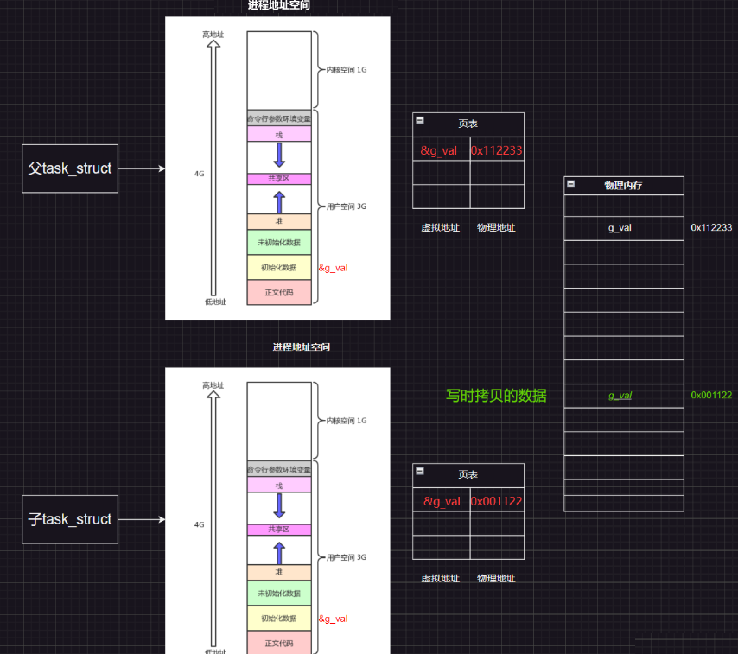Select 物理地址 label under child page table
This screenshot has width=738, height=654.
coord(496,579)
